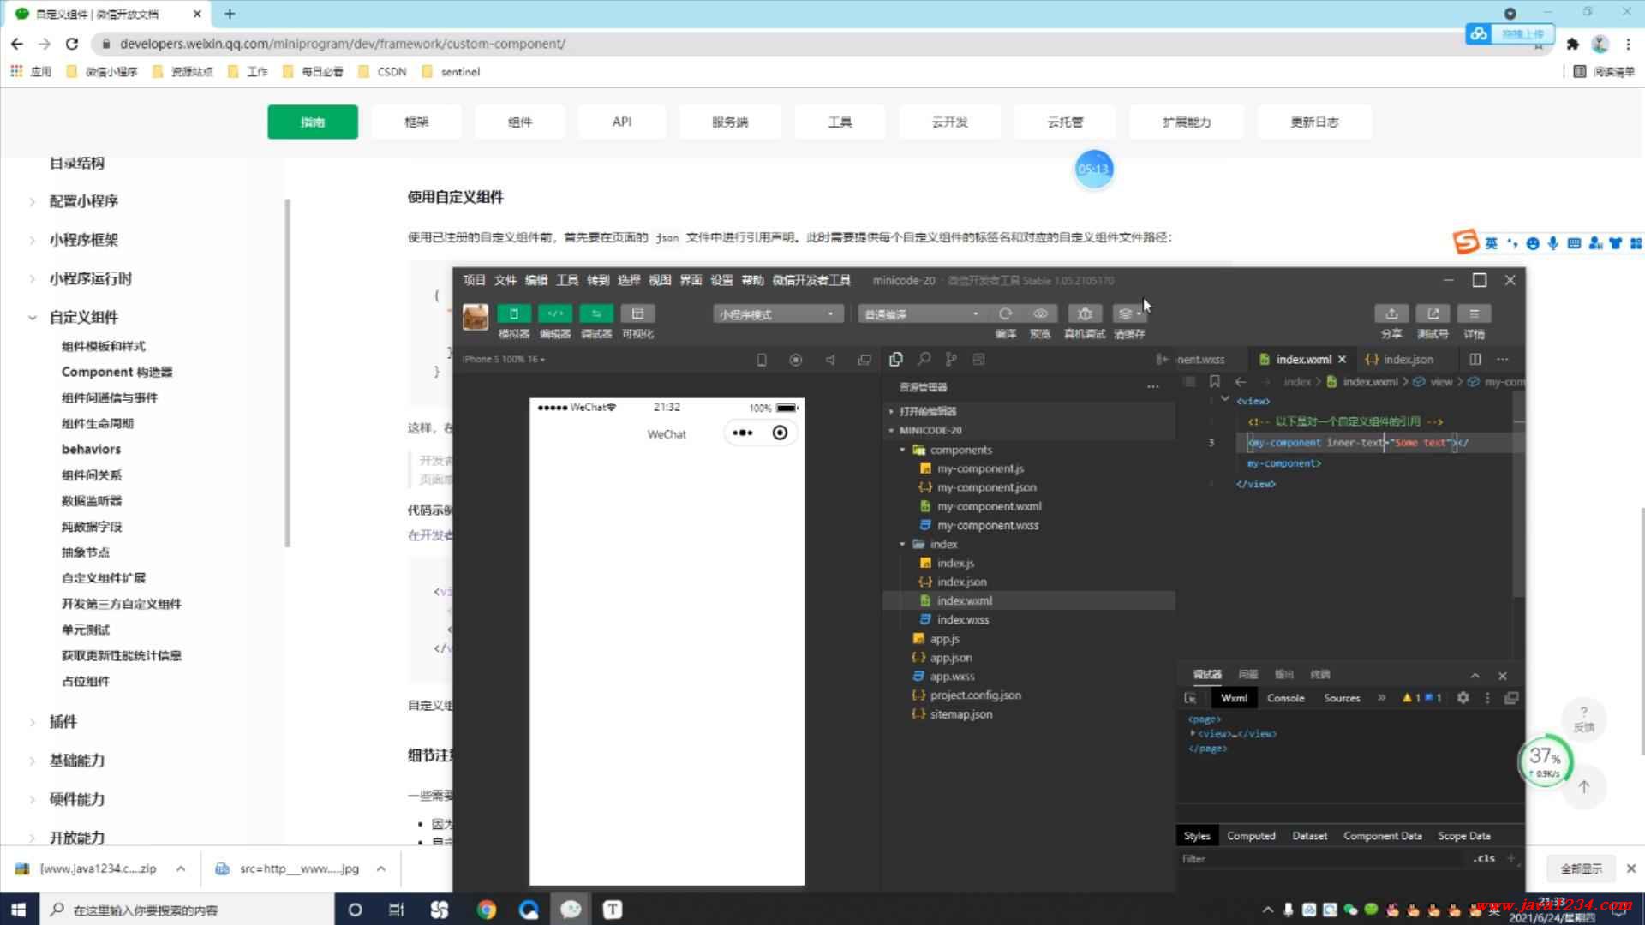The image size is (1645, 925).
Task: Click the simulator capsule close circle
Action: pos(780,433)
